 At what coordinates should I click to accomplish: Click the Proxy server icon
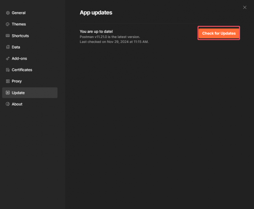click(7, 81)
